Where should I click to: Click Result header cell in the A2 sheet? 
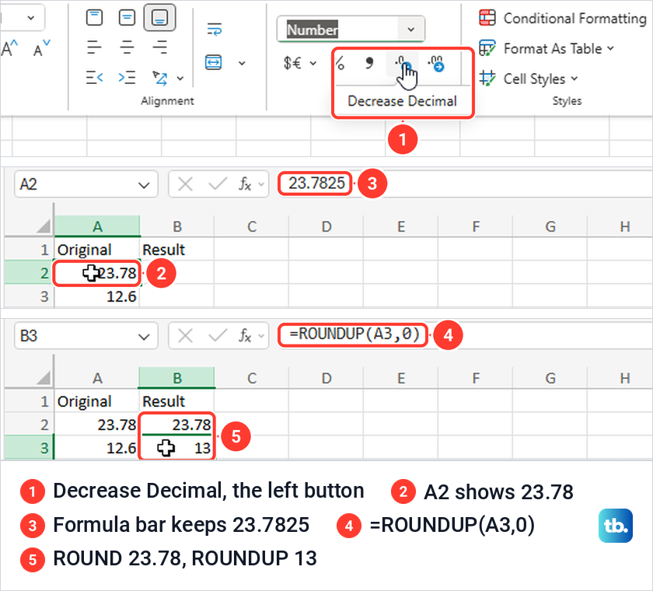(177, 250)
